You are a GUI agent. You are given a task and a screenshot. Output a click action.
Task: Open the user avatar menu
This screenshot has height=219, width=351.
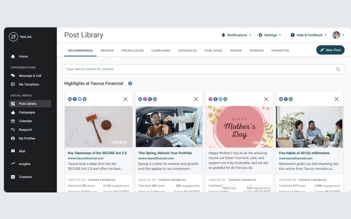coord(338,35)
